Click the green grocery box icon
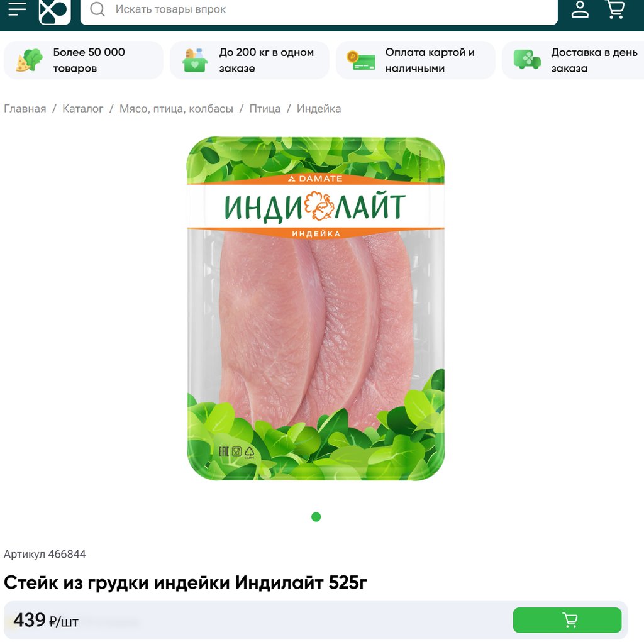The image size is (644, 642). point(195,60)
